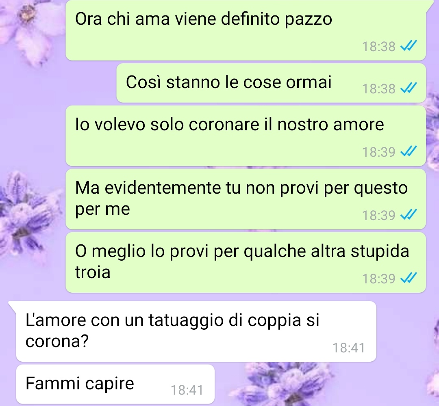Tap the 18:38 timestamp on 'Ora chi ama' message
The height and width of the screenshot is (406, 439).
[378, 46]
